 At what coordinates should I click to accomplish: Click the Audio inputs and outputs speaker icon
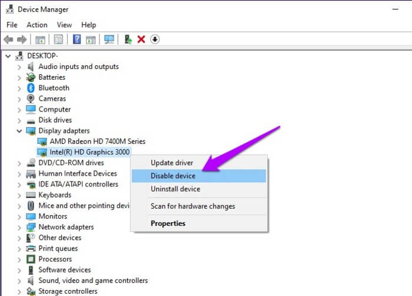(x=31, y=67)
